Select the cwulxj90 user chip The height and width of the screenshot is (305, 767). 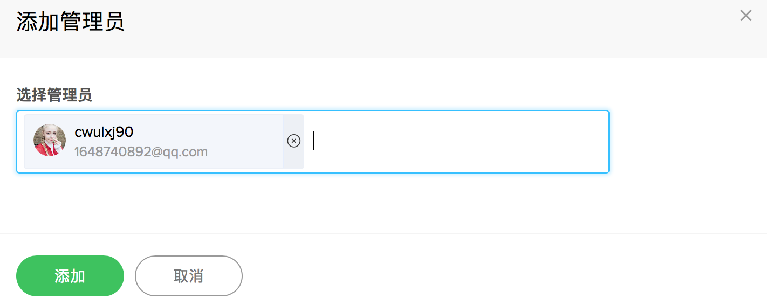click(x=162, y=141)
